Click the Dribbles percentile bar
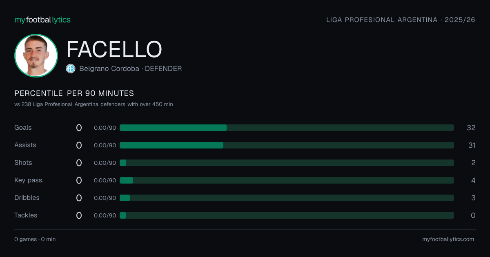Image resolution: width=490 pixels, height=257 pixels. pos(287,198)
